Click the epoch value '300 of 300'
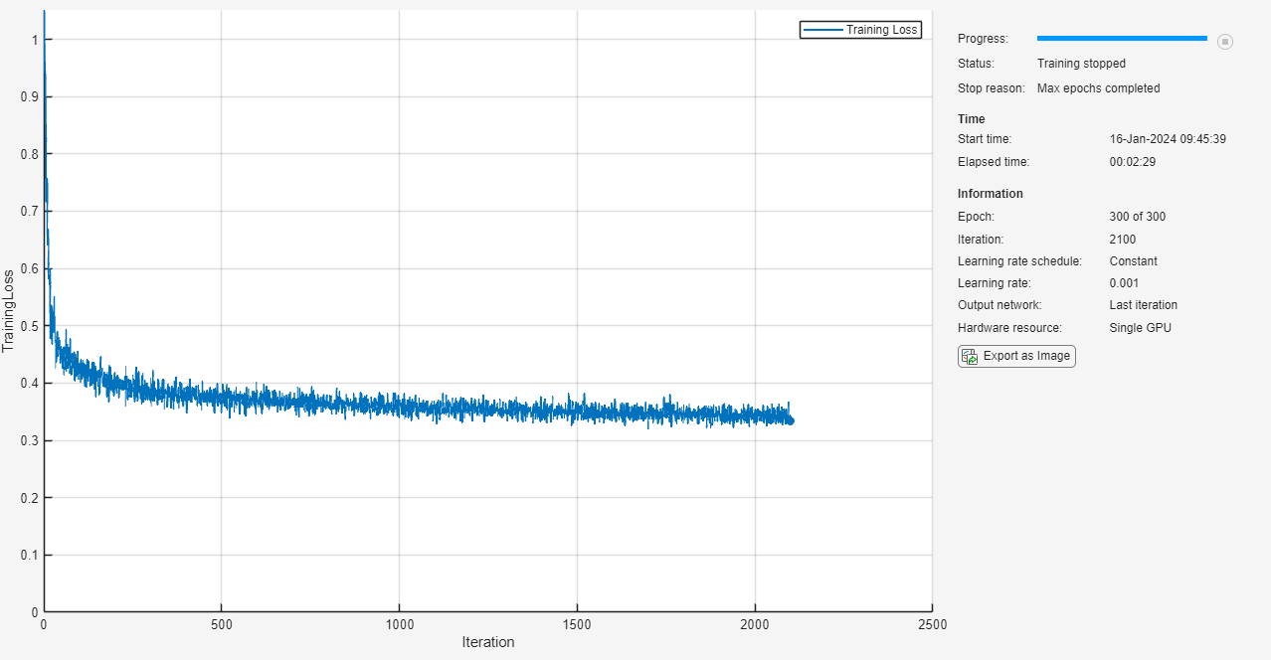Viewport: 1271px width, 660px height. tap(1137, 217)
